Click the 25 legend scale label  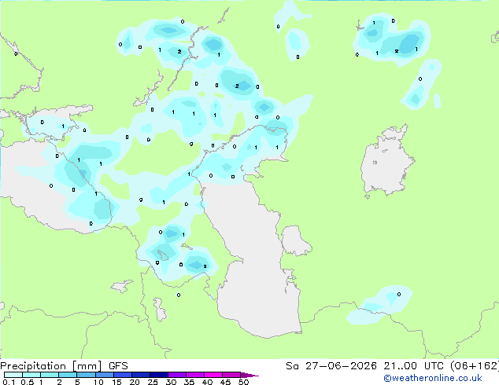point(153,382)
